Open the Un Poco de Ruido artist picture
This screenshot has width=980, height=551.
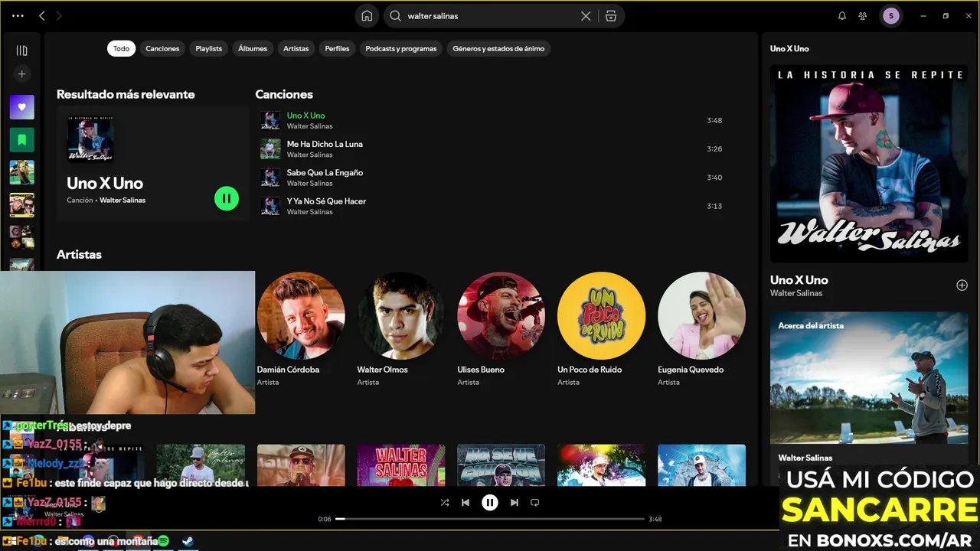601,316
